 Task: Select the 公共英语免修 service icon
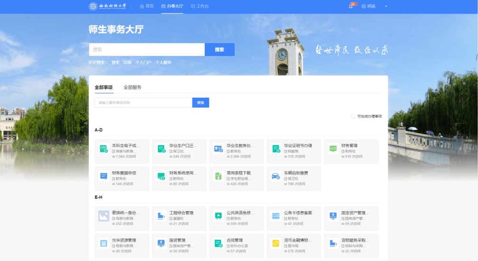(218, 216)
